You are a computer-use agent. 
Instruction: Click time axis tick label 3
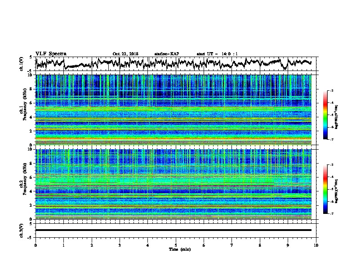click(120, 245)
